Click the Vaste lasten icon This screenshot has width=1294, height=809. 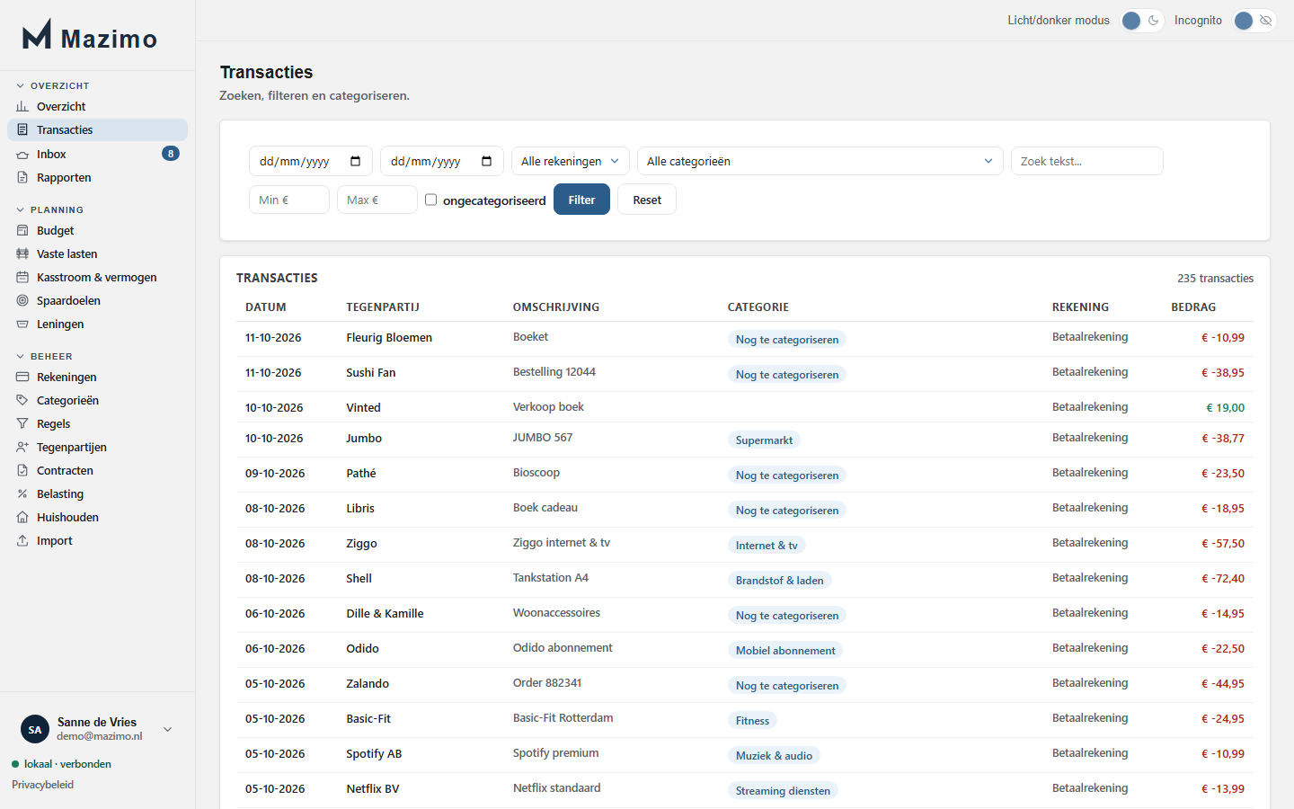point(22,254)
